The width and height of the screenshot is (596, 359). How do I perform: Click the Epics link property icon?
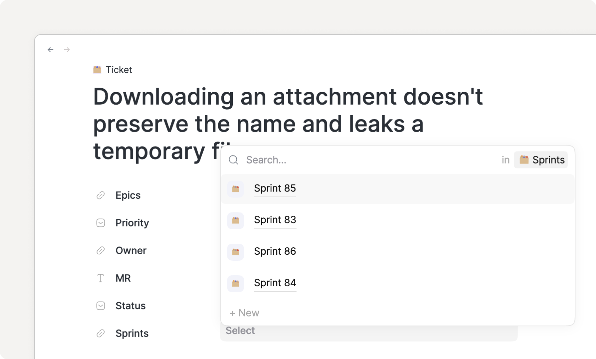(101, 195)
